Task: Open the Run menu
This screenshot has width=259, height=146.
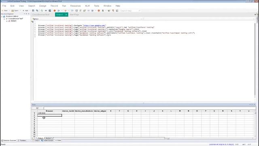Action: point(64,6)
